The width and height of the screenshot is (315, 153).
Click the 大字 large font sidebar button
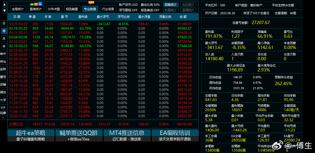[x=3, y=100]
